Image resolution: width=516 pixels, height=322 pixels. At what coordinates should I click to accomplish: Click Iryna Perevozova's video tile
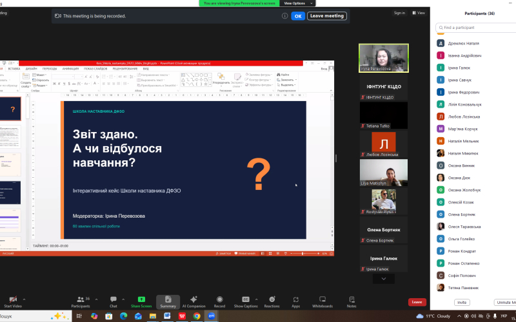(x=384, y=58)
